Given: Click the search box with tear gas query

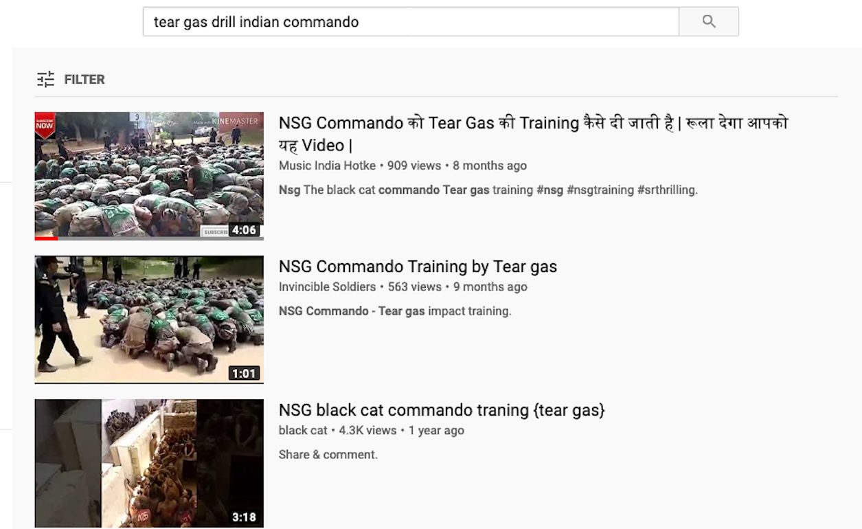Looking at the screenshot, I should pyautogui.click(x=411, y=21).
